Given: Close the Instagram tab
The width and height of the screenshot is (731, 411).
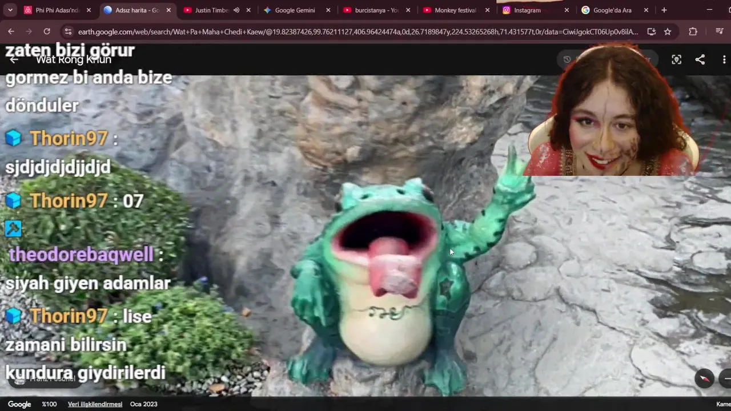Looking at the screenshot, I should click(x=567, y=10).
